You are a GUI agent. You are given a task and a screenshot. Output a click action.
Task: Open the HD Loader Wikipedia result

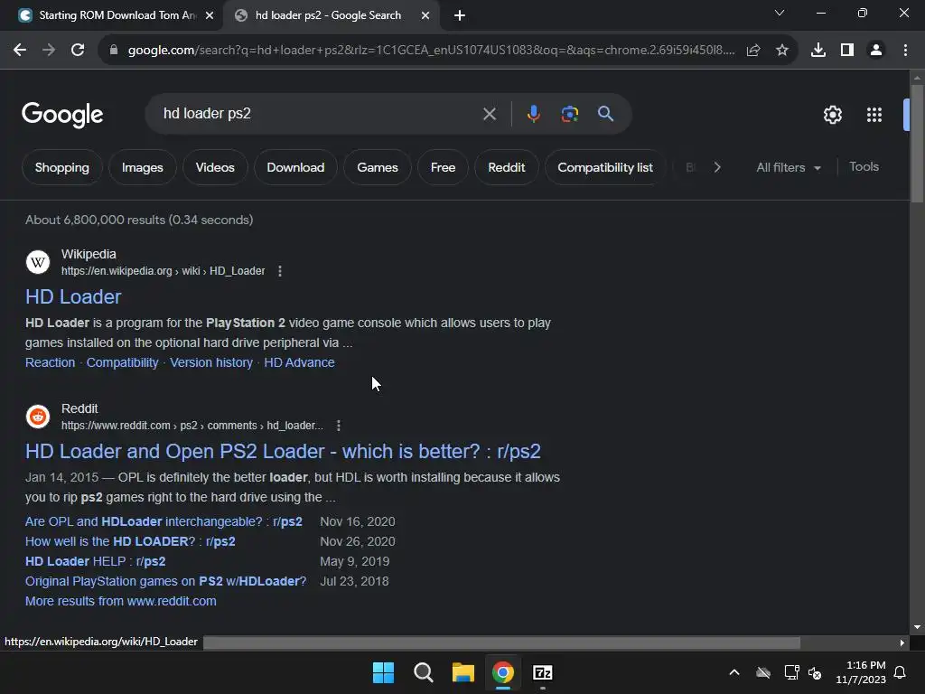[x=73, y=296]
